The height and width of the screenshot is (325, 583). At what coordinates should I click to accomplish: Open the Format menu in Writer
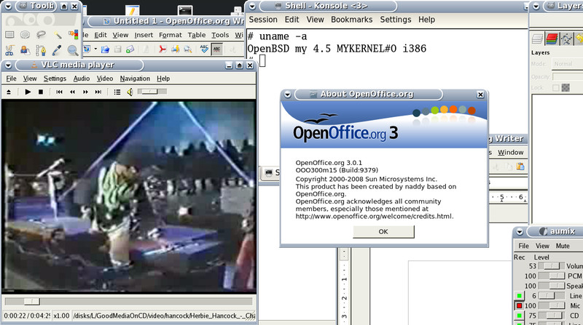[x=171, y=35]
